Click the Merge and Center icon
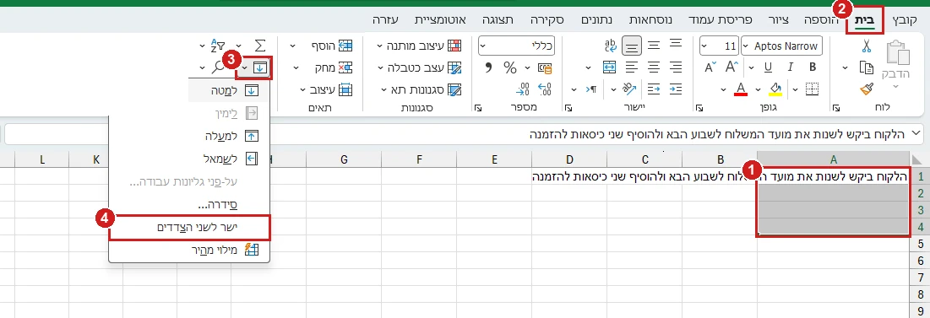 pyautogui.click(x=610, y=67)
